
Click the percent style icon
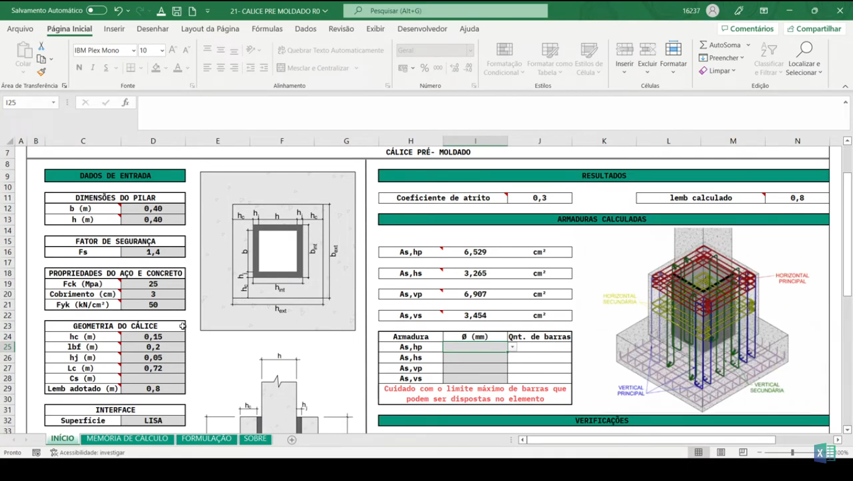click(425, 68)
